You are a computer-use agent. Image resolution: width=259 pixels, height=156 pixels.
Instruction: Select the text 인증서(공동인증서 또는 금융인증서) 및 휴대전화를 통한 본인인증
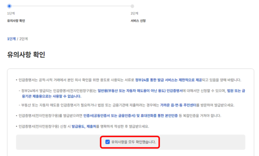pos(130,116)
